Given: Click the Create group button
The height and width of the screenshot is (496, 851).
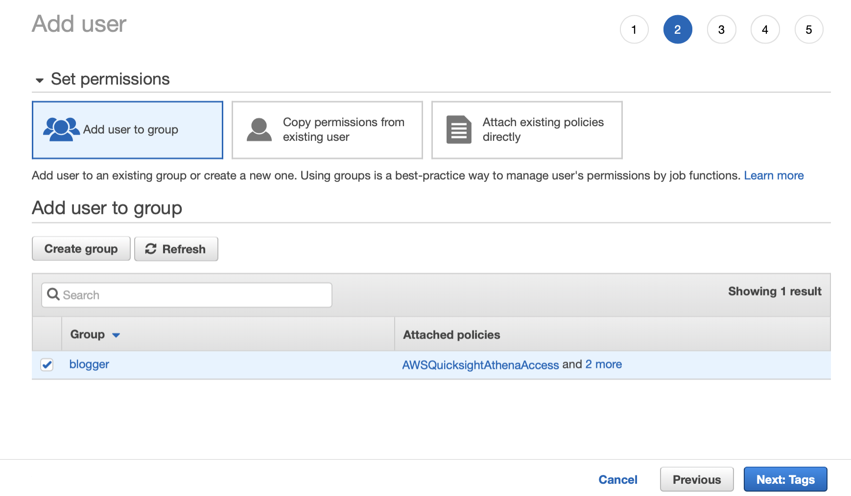Looking at the screenshot, I should [81, 249].
